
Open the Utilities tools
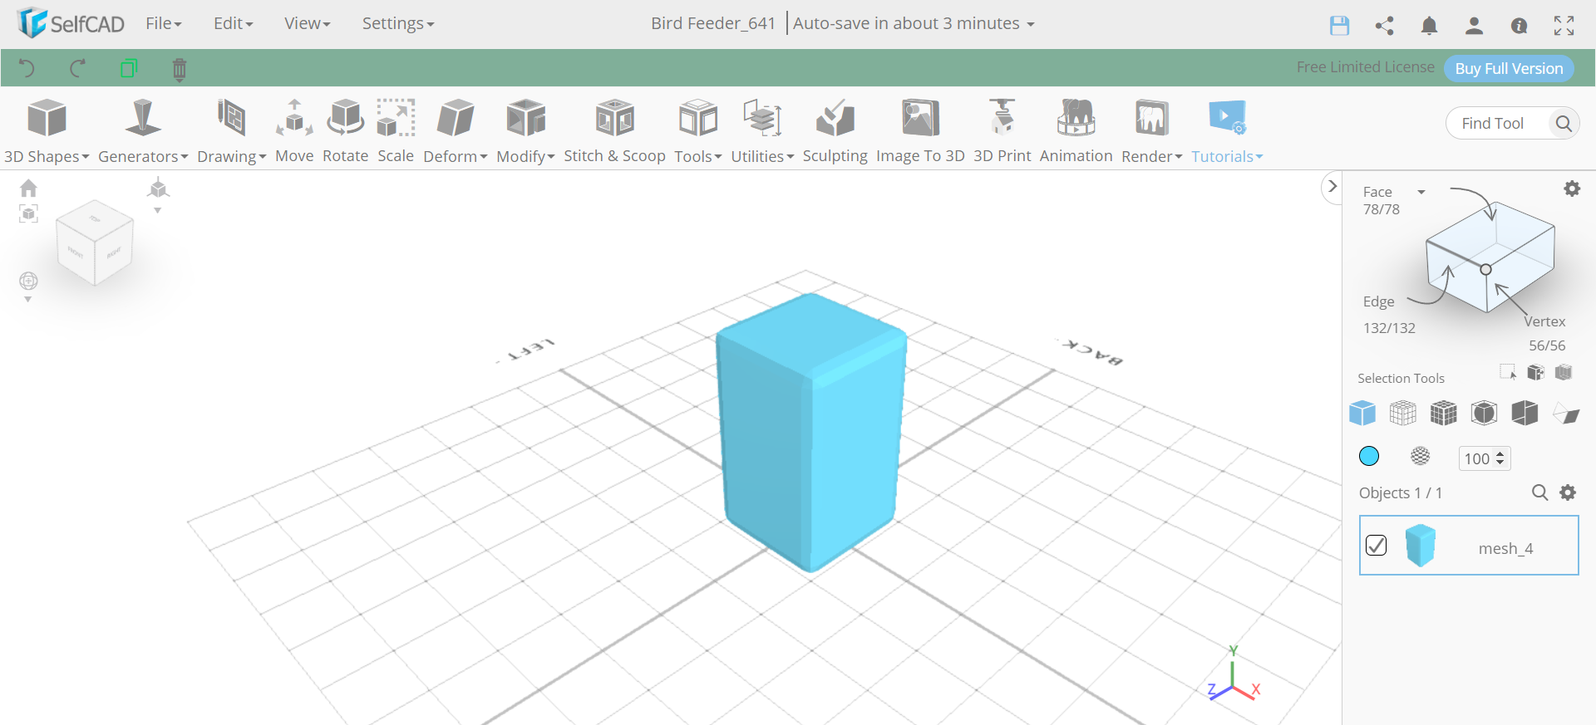point(762,131)
